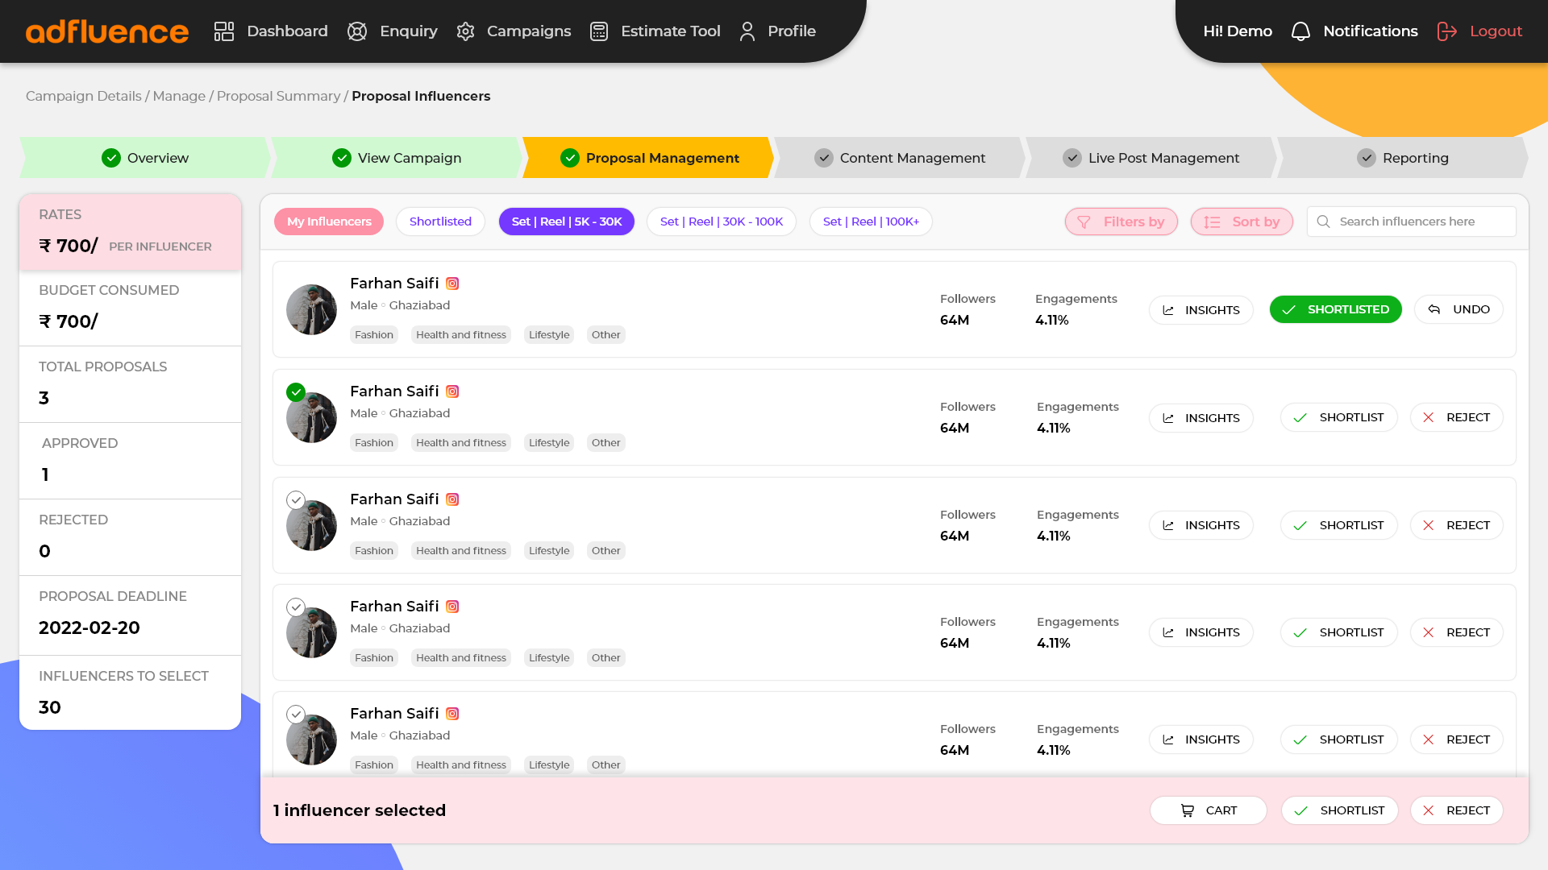Open first Farhan Saifi's Instagram icon
This screenshot has width=1548, height=870.
click(x=452, y=284)
